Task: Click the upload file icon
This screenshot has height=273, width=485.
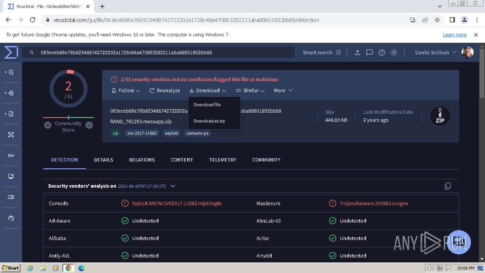Action: (x=357, y=53)
